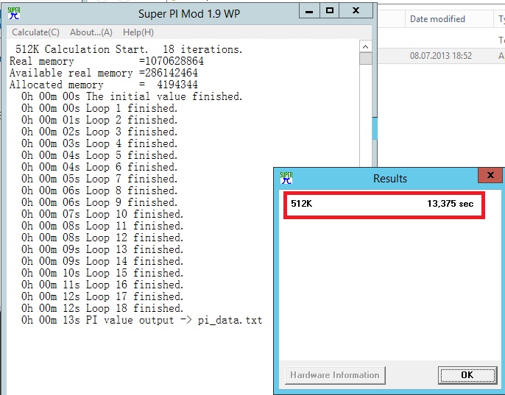Click the '512K Calculation Start' log line
The image size is (505, 395).
coord(129,49)
